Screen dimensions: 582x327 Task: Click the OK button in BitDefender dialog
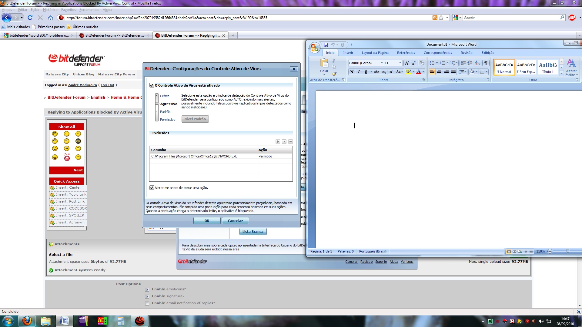pyautogui.click(x=207, y=221)
